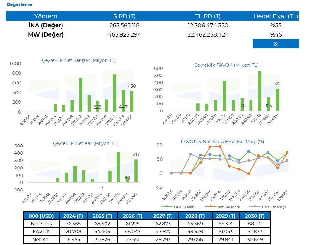309x245 pixels.
Task: Click the Çeyreklik FAVÖK chart title
Action: 226,65
